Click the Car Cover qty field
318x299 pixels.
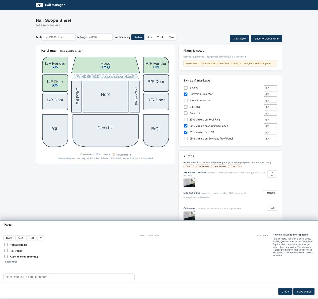click(270, 107)
